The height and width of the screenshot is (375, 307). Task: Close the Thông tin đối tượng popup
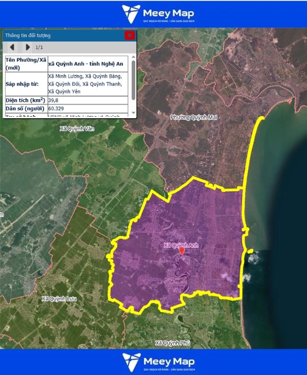click(129, 35)
